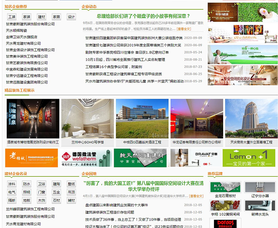Select the 金龙石膏板材 brand image
The image size is (278, 228).
click(x=223, y=188)
